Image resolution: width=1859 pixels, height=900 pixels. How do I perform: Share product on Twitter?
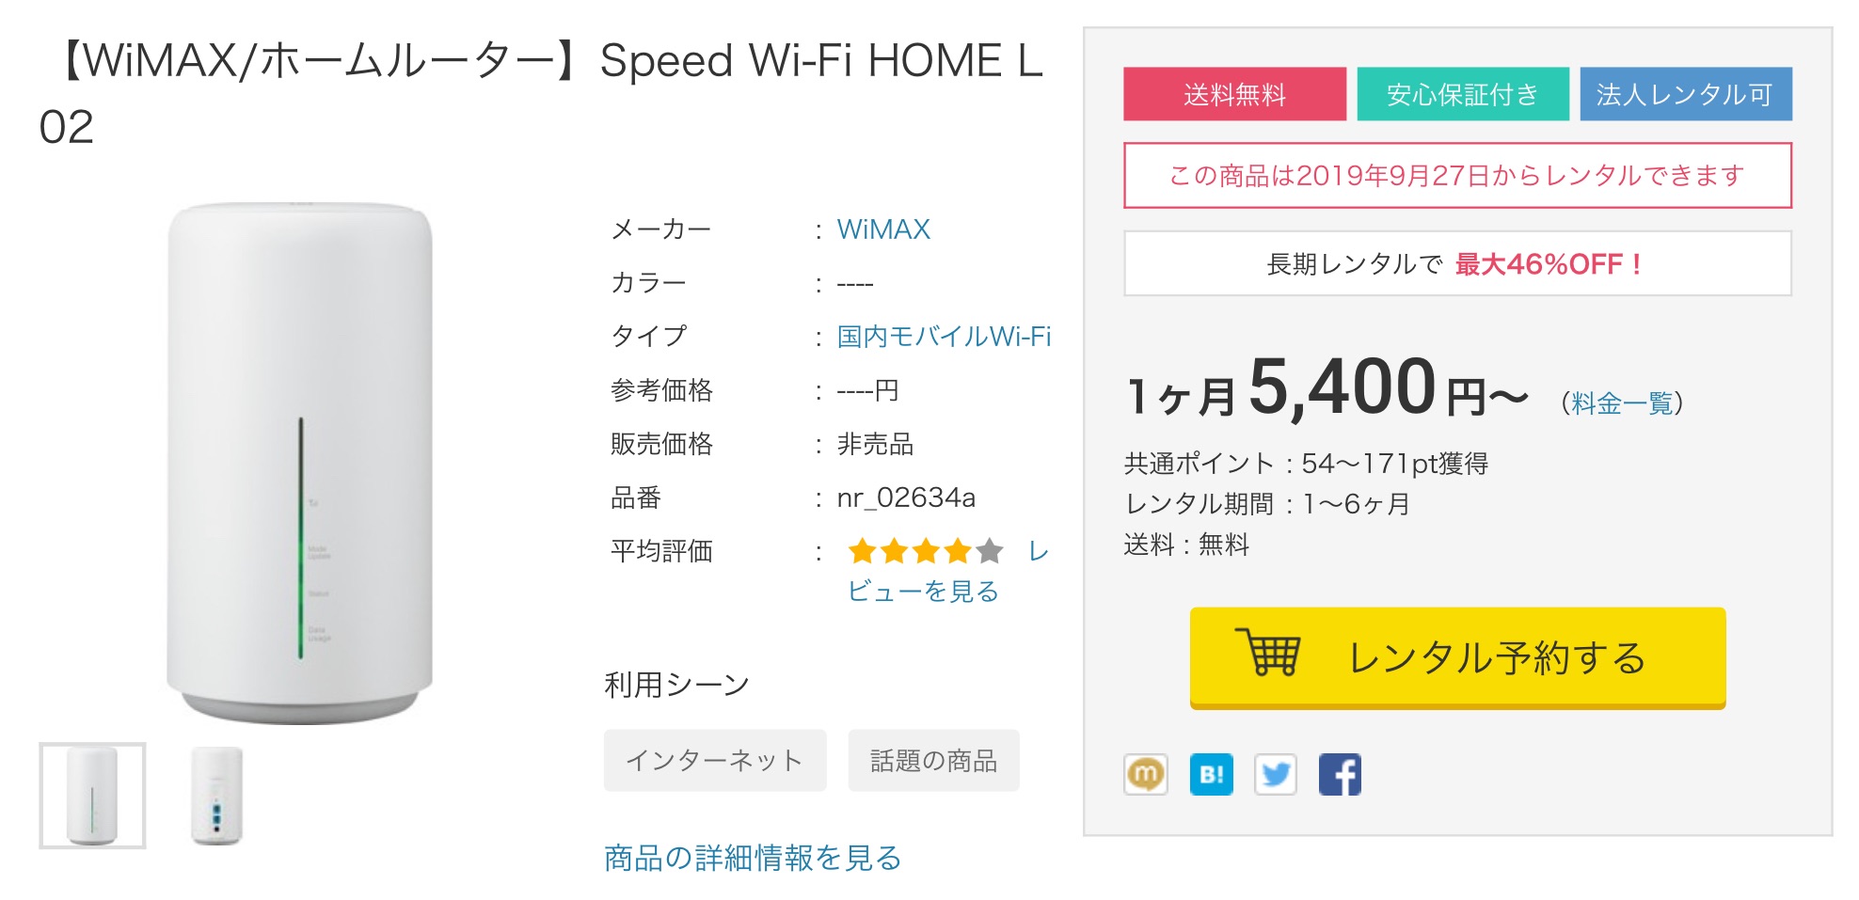1275,775
